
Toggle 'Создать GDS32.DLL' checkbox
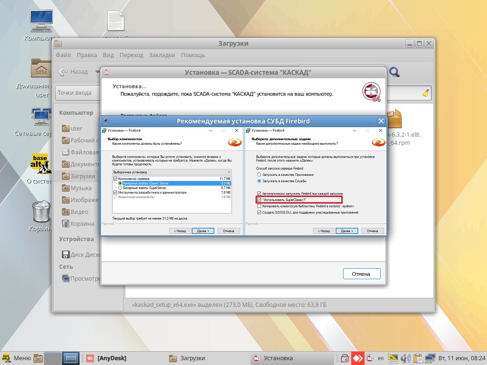point(259,213)
